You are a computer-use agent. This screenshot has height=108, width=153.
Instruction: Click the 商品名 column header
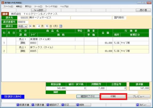coord(52,31)
